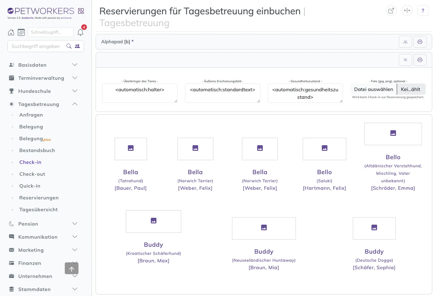
Task: Select Bella the Tatrahund photo placeholder
Action: point(131,149)
